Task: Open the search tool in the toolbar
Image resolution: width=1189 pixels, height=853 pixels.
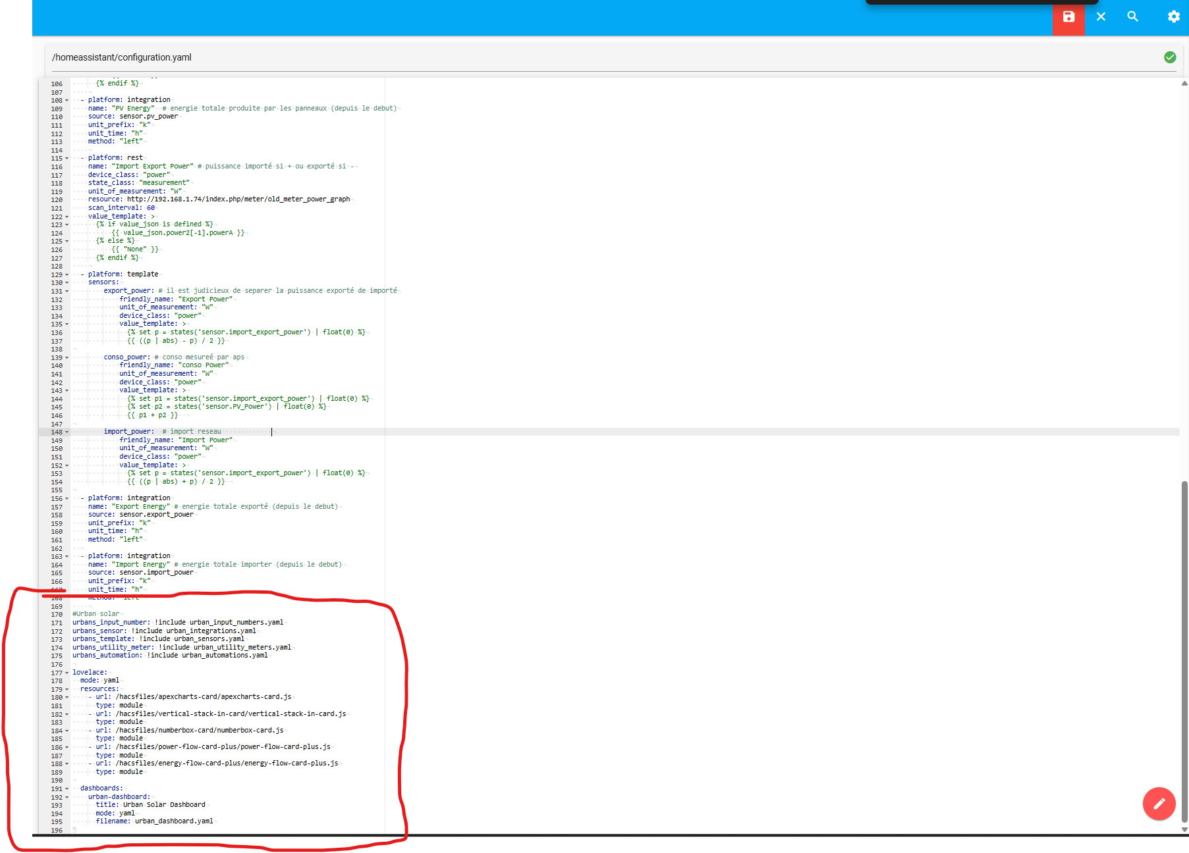Action: coord(1132,17)
